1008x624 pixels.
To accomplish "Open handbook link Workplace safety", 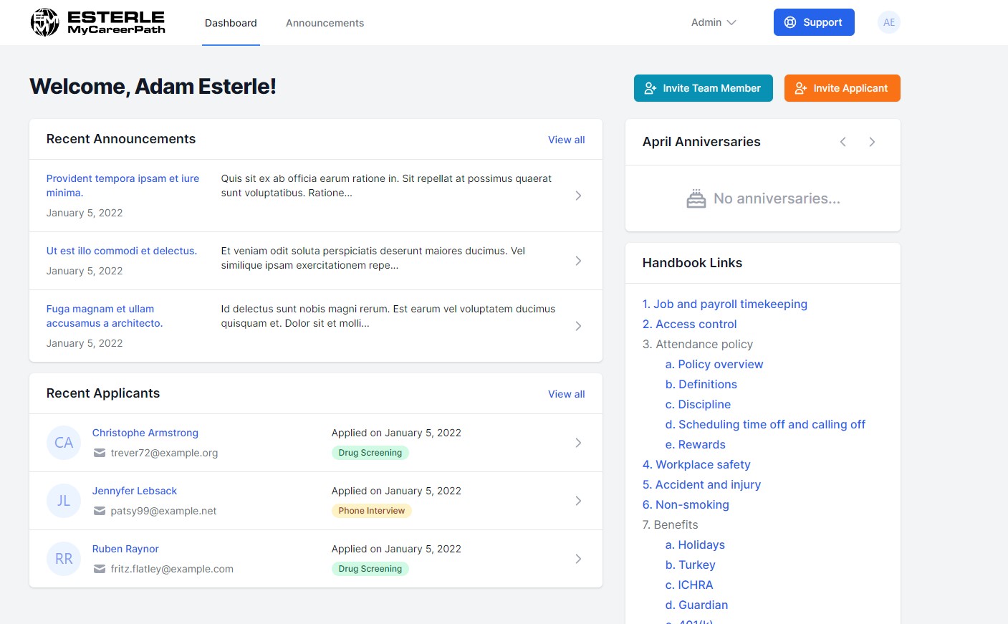I will pyautogui.click(x=696, y=464).
